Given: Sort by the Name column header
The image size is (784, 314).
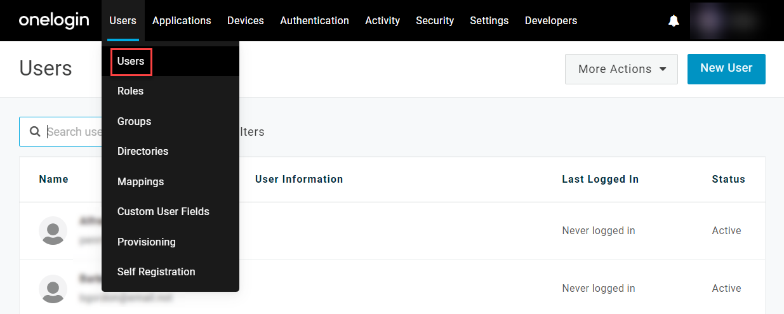Looking at the screenshot, I should click(53, 180).
